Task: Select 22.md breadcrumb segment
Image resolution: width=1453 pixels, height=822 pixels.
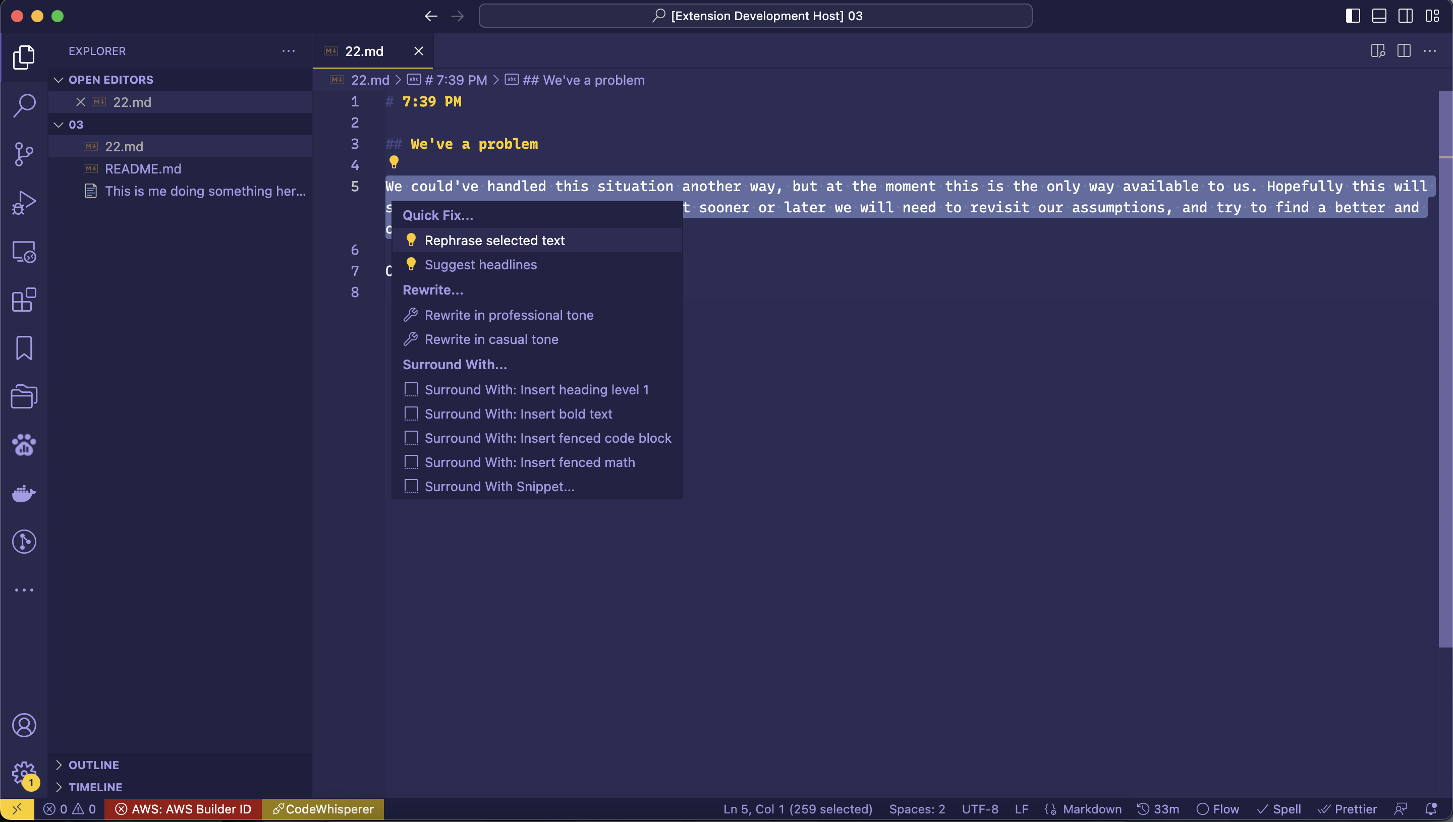Action: point(370,80)
